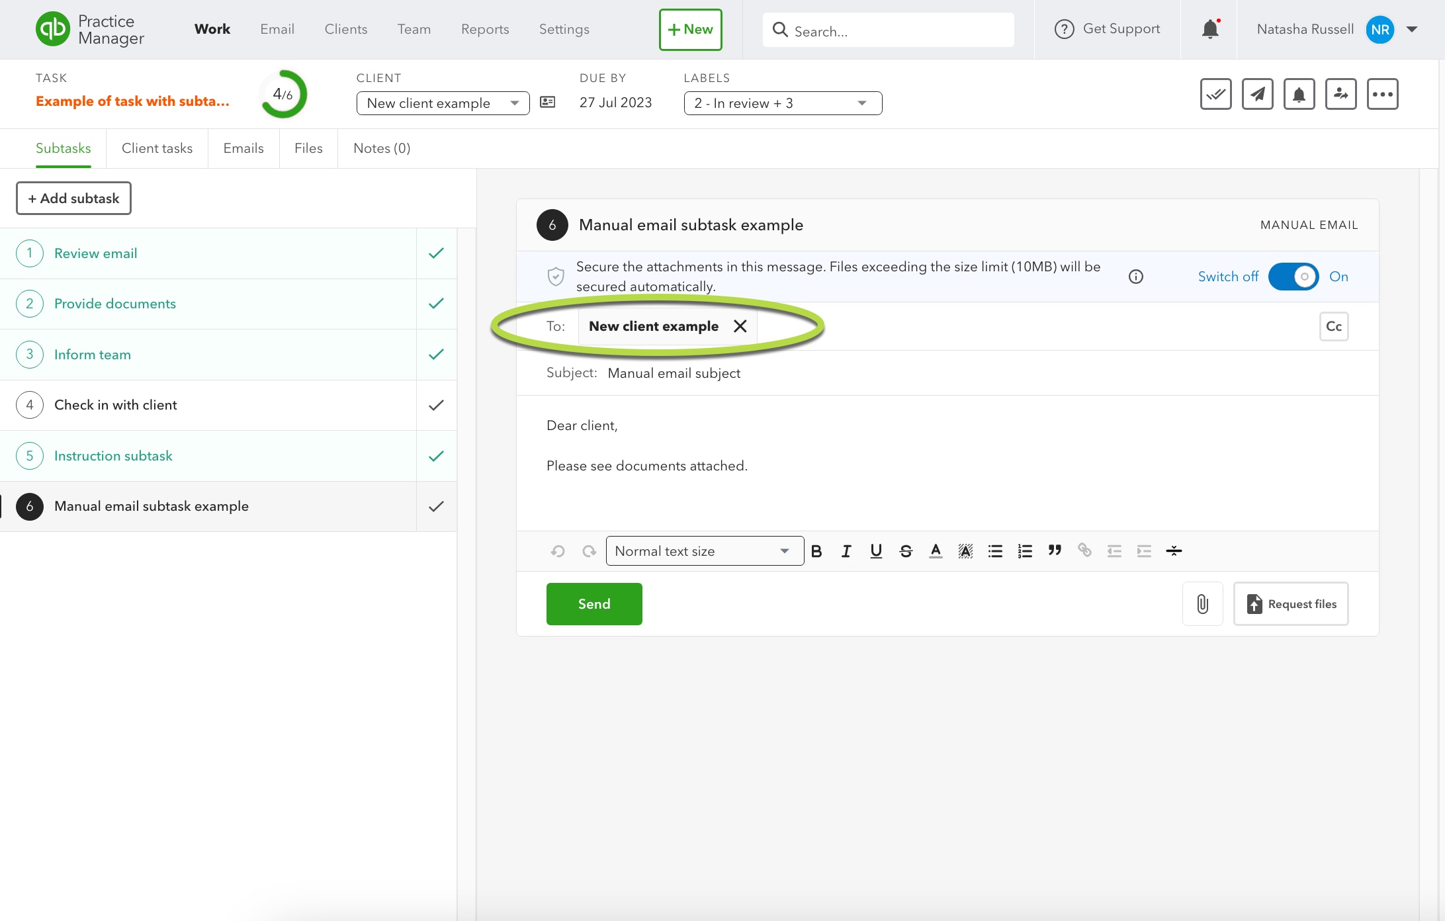The image size is (1445, 921).
Task: Open the client contact card icon
Action: (548, 102)
